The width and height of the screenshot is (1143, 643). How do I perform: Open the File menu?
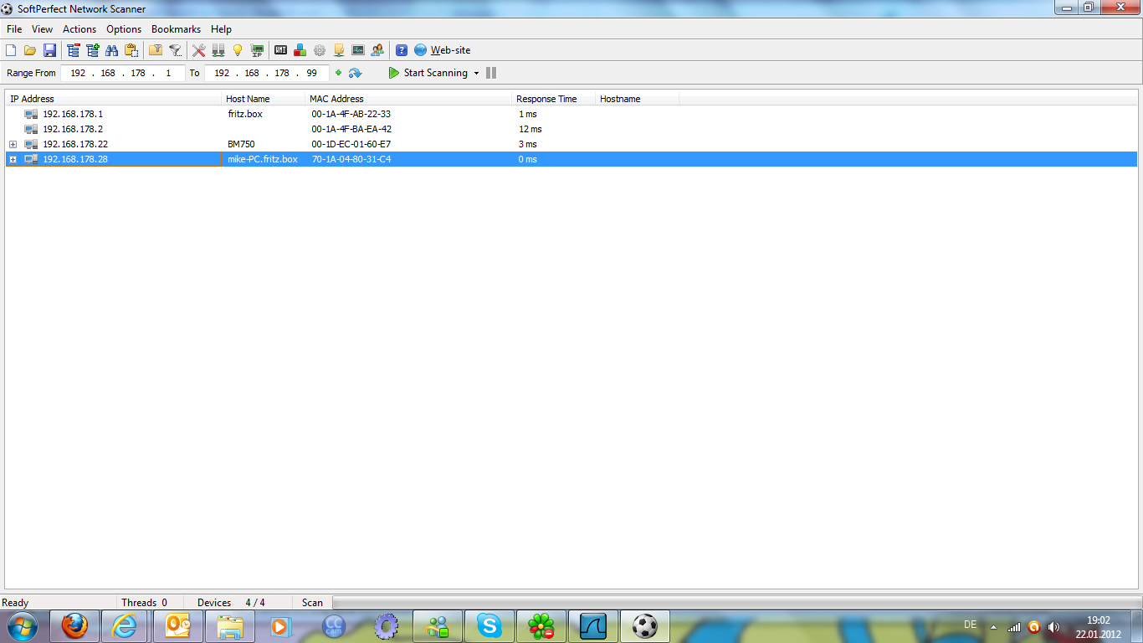point(14,29)
